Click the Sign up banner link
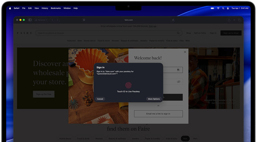Image resolution: width=257 pixels, height=142 pixels. 152,26
